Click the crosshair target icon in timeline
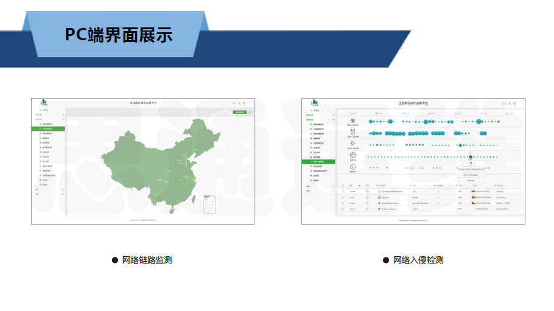This screenshot has height=311, width=554. (352, 144)
